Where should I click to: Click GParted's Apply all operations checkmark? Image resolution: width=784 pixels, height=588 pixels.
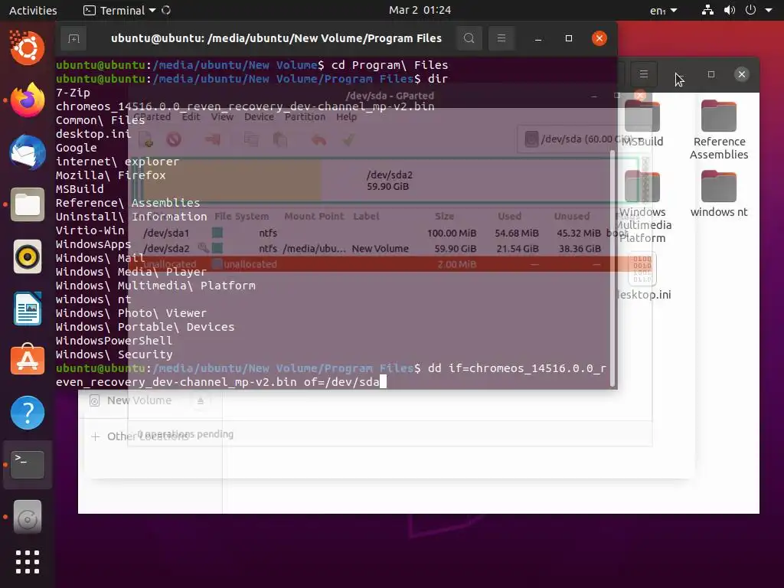point(348,139)
